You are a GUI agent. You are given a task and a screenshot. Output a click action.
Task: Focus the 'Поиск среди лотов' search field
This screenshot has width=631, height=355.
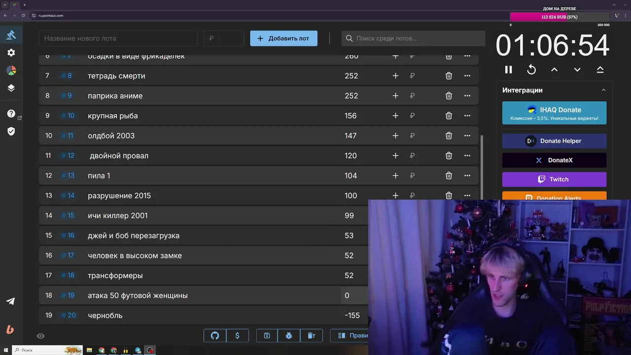[x=413, y=38]
